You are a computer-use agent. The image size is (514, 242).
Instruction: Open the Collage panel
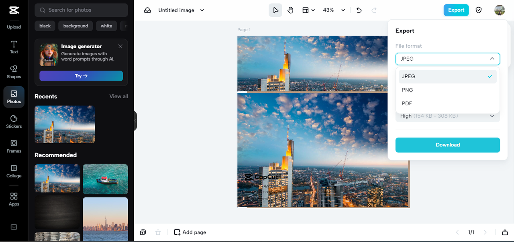pyautogui.click(x=14, y=171)
